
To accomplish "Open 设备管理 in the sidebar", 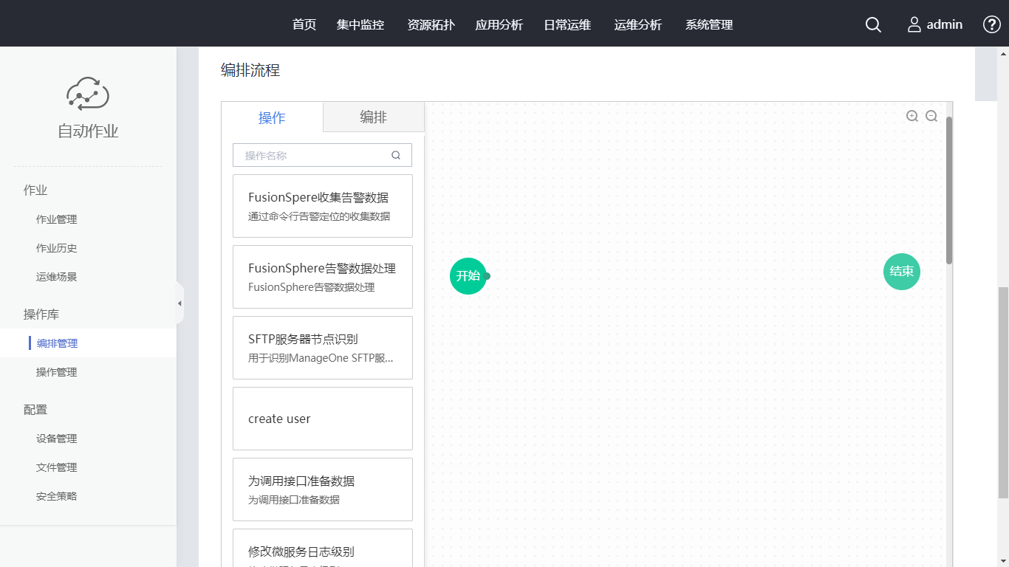I will coord(57,439).
